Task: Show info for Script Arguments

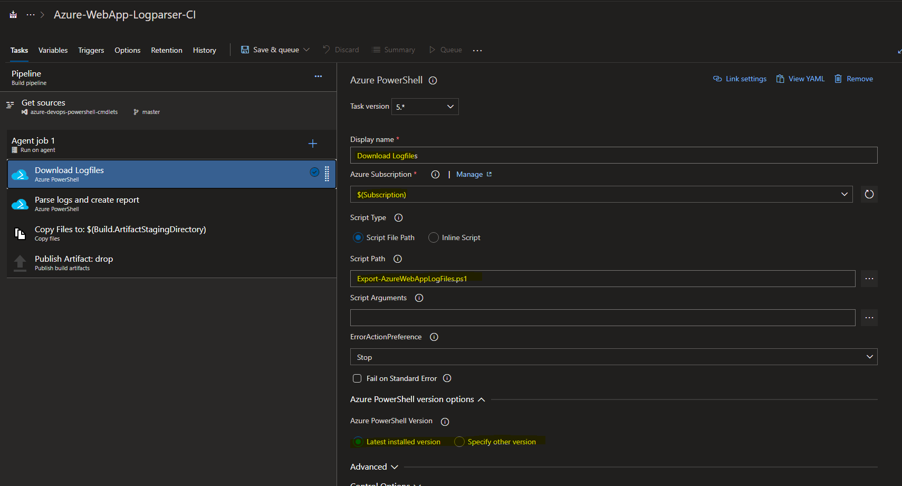Action: (419, 298)
